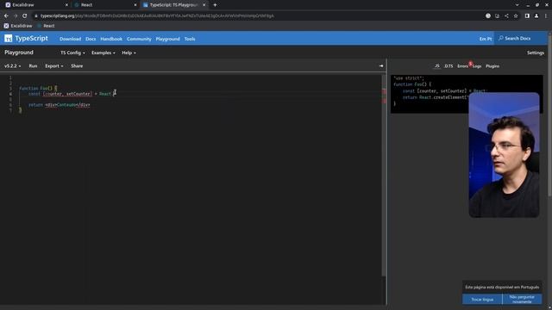Viewport: 552px width, 310px height.
Task: Click 'use strict' in JS output
Action: (x=409, y=78)
